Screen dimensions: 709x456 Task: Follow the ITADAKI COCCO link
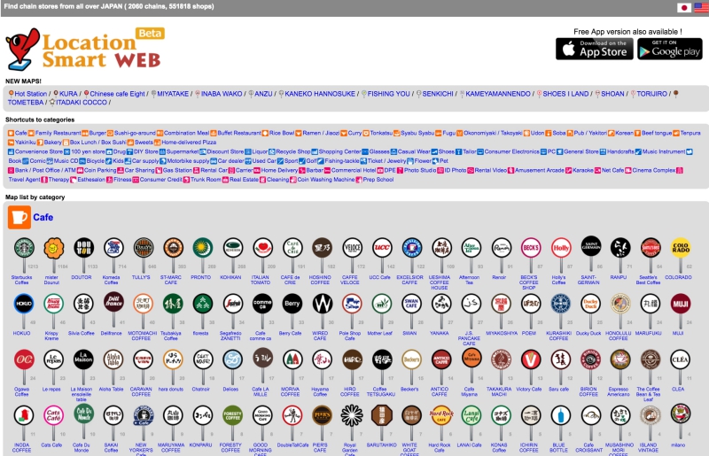(82, 103)
